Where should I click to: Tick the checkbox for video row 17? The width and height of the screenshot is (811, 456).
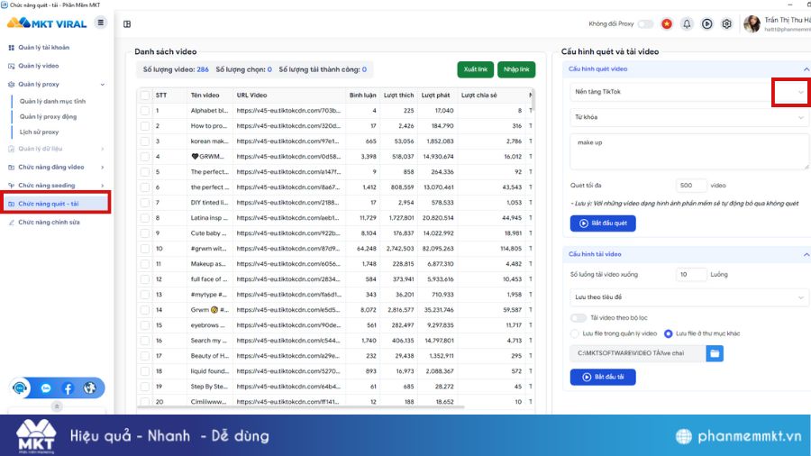click(x=145, y=356)
